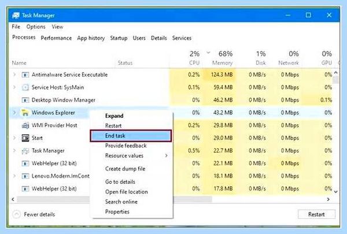
Task: Click the icon of the last WebHelper (32 bit) row
Action: pos(25,189)
